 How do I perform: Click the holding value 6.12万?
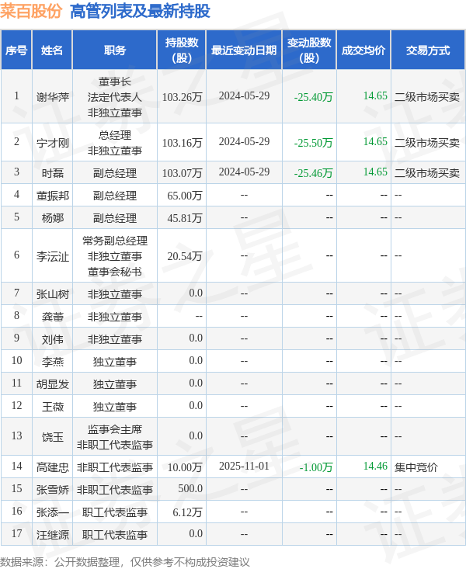coord(187,512)
